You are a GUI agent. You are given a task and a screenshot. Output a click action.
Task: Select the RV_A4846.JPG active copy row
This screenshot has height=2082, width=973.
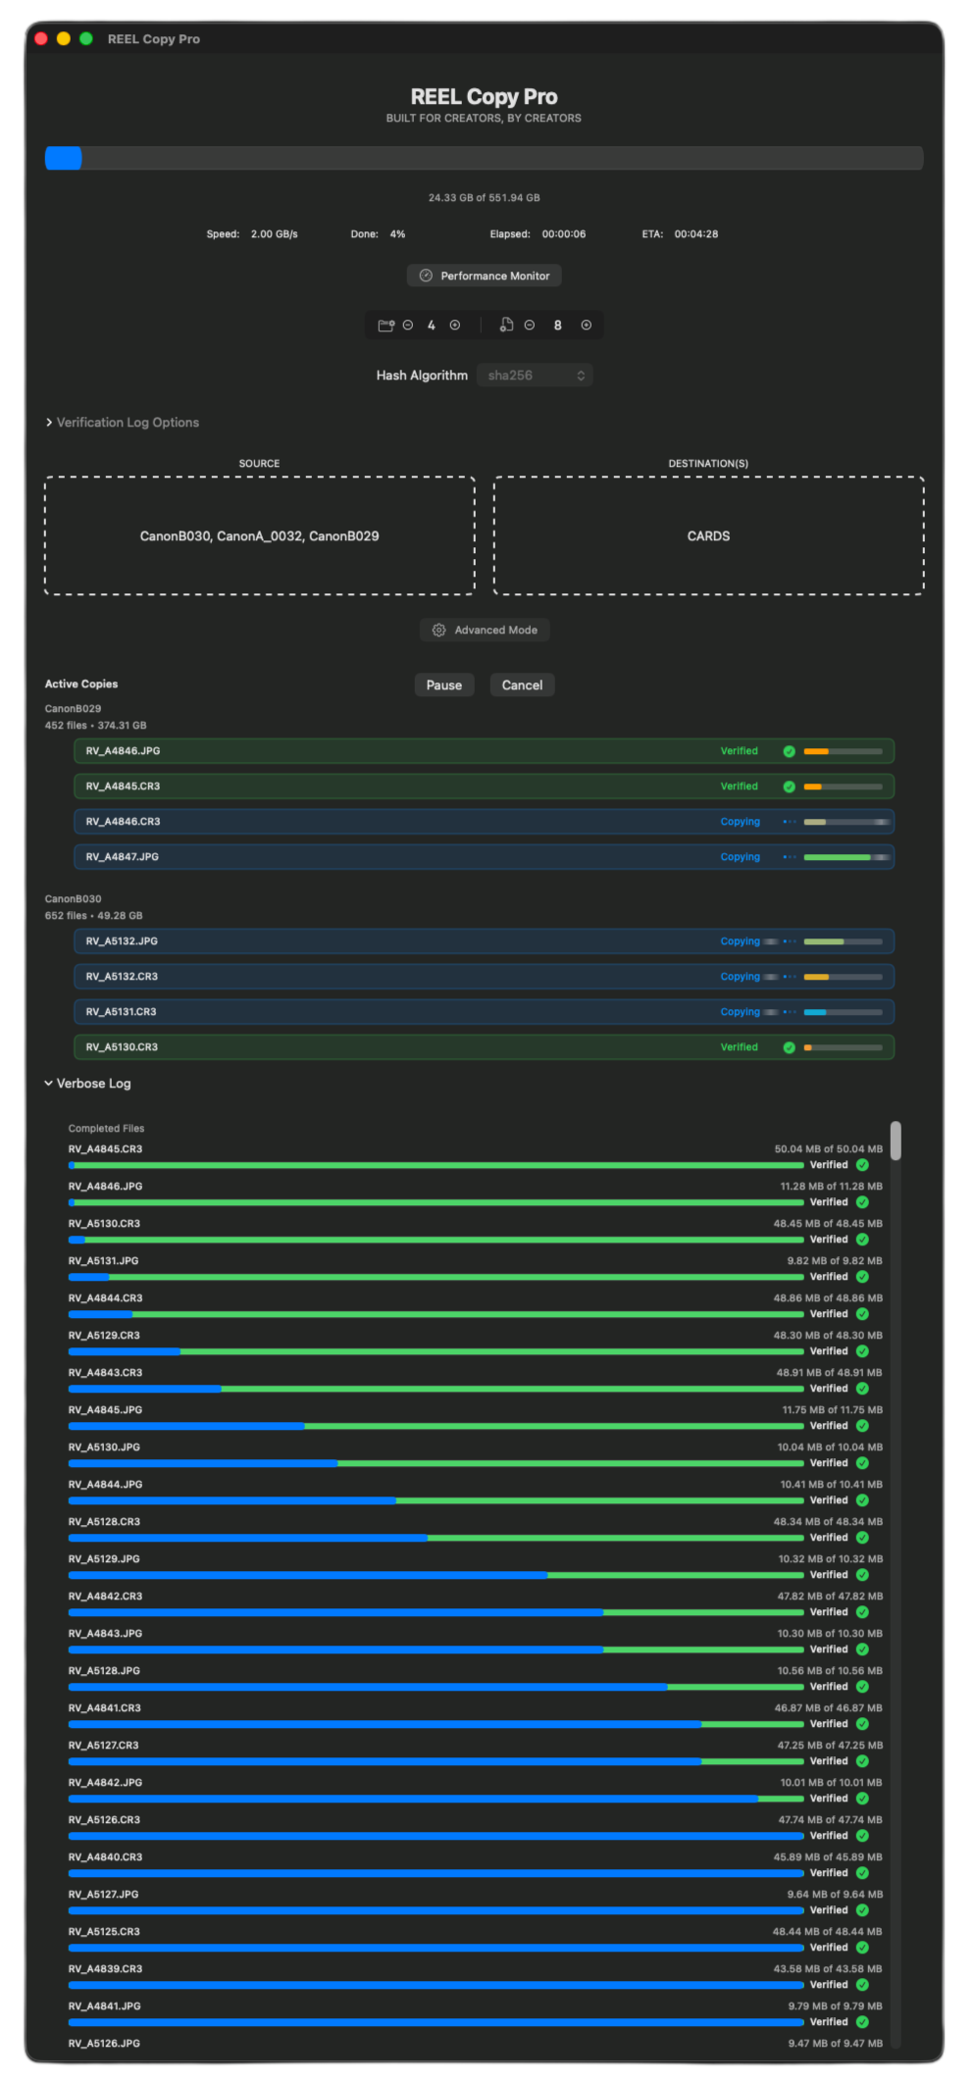pos(484,751)
